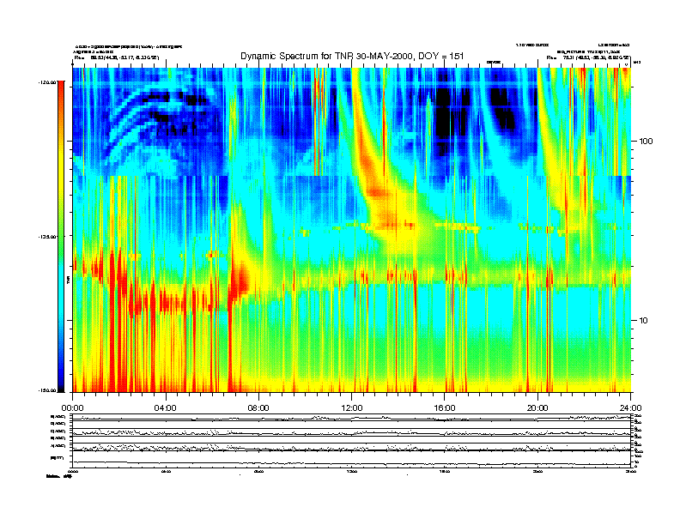Click the 08:00 time axis label
Image resolution: width=680 pixels, height=525 pixels.
click(258, 408)
